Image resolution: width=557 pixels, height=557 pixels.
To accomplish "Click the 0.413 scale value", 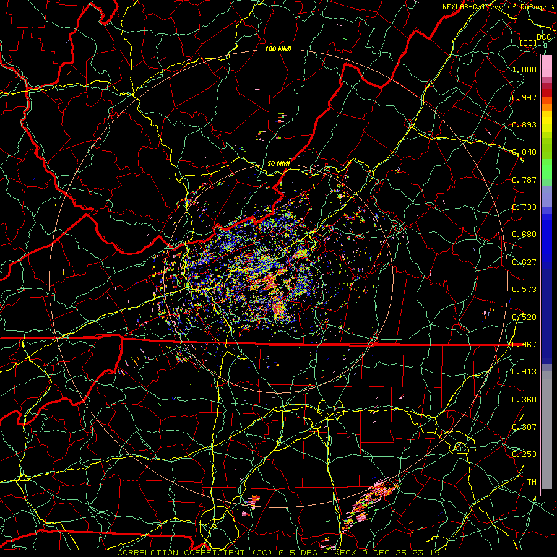I will (524, 372).
